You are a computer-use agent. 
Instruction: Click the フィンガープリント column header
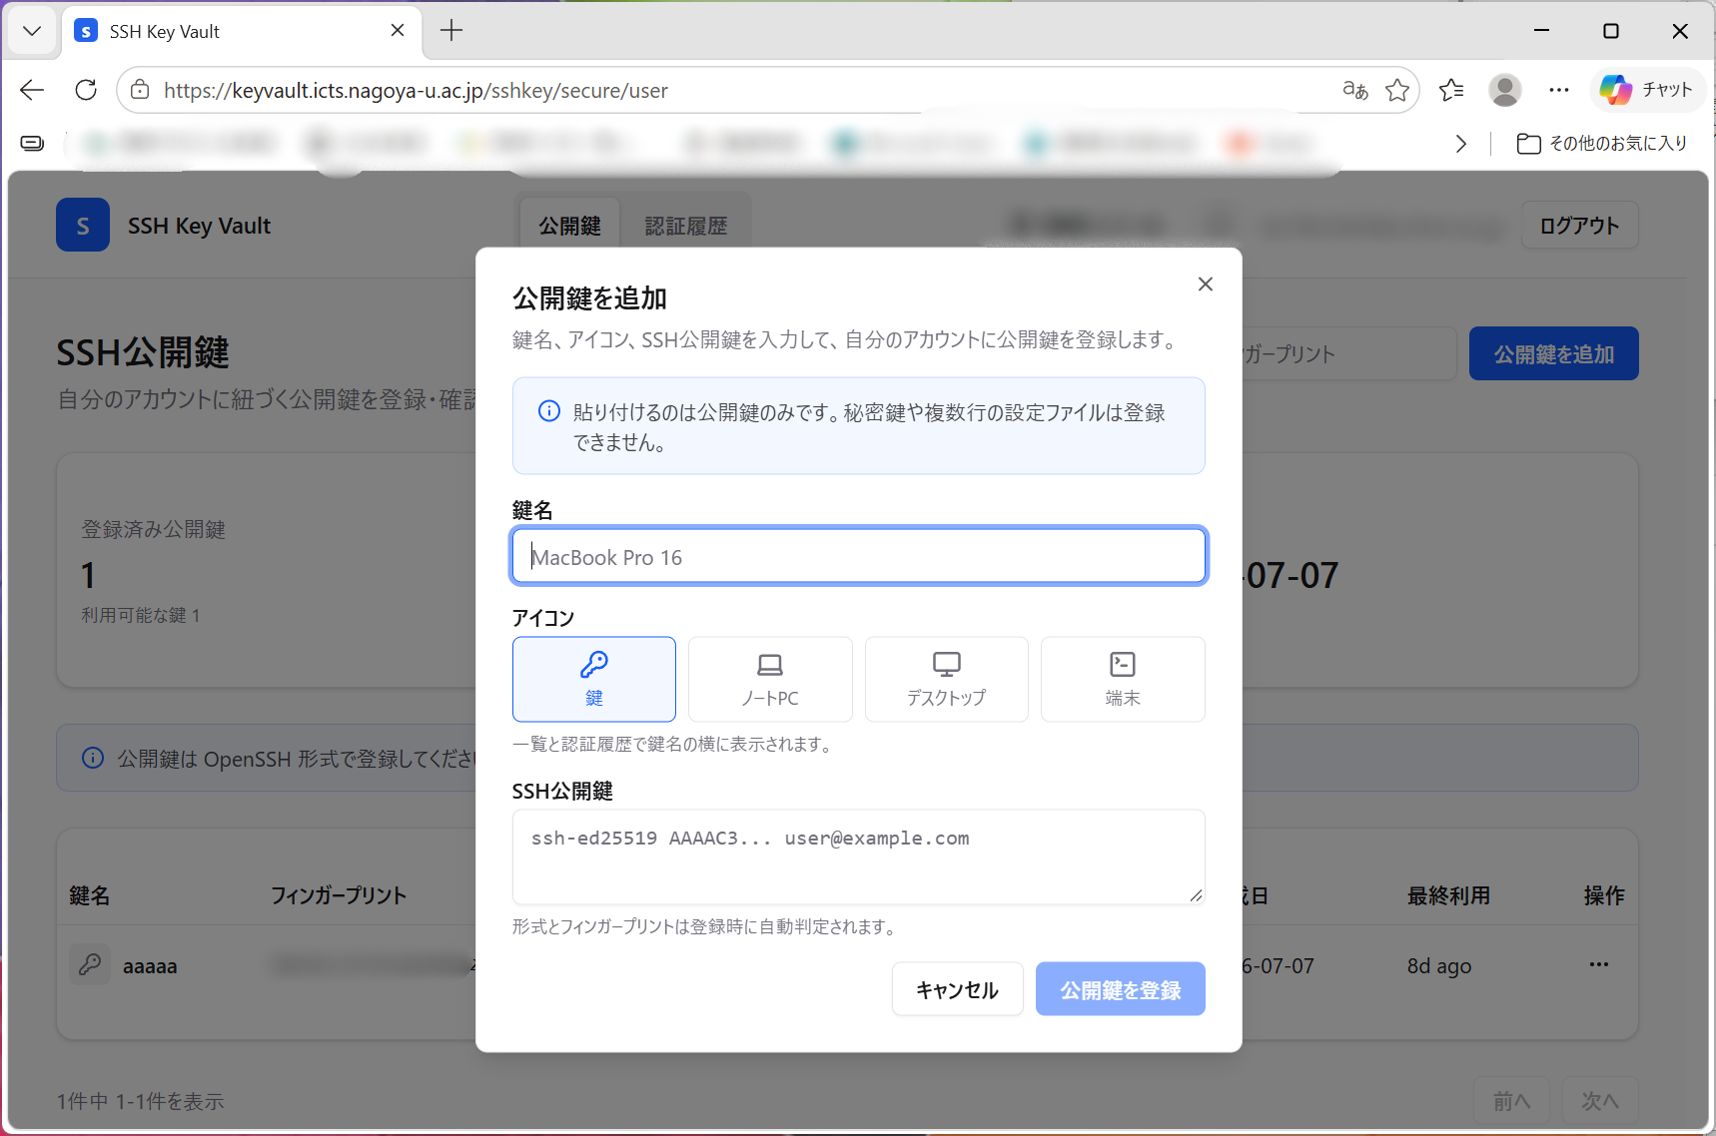coord(339,895)
